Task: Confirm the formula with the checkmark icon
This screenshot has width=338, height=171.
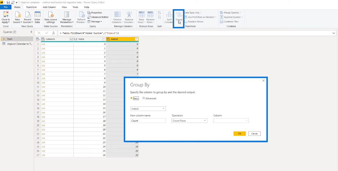Action: tap(47, 33)
